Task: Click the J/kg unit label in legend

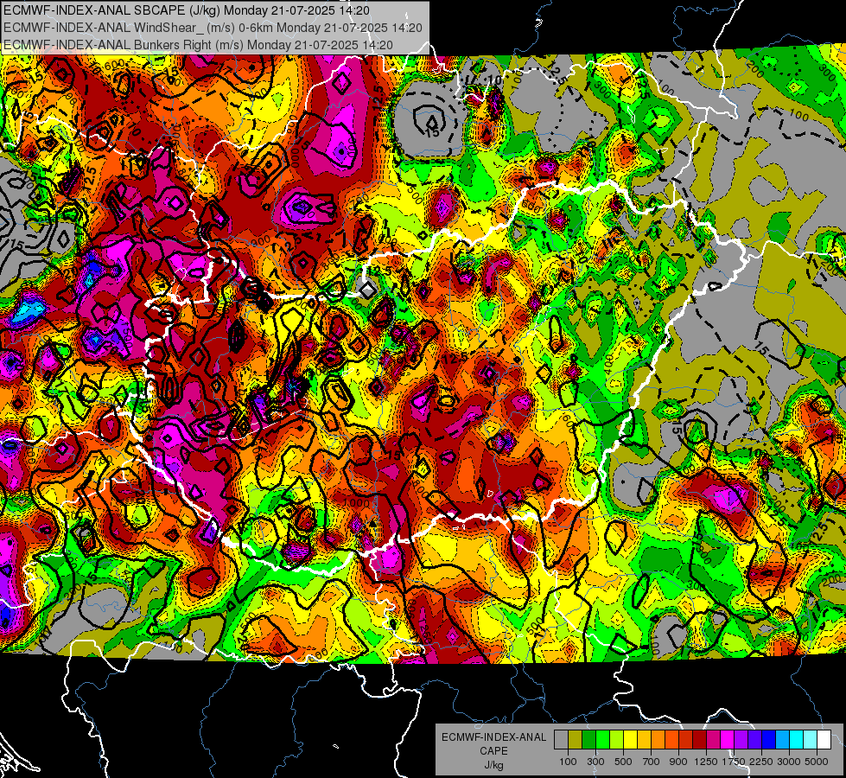Action: point(493,765)
